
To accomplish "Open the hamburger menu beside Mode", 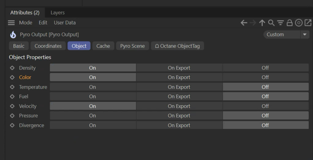I will [x=11, y=23].
